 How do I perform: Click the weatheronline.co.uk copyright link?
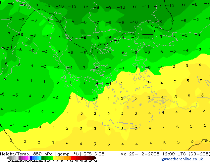(x=182, y=159)
